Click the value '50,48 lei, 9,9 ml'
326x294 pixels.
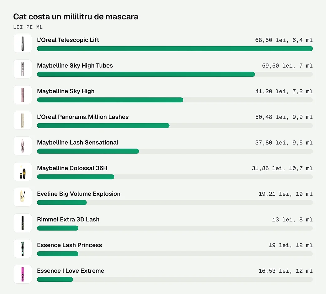284,117
